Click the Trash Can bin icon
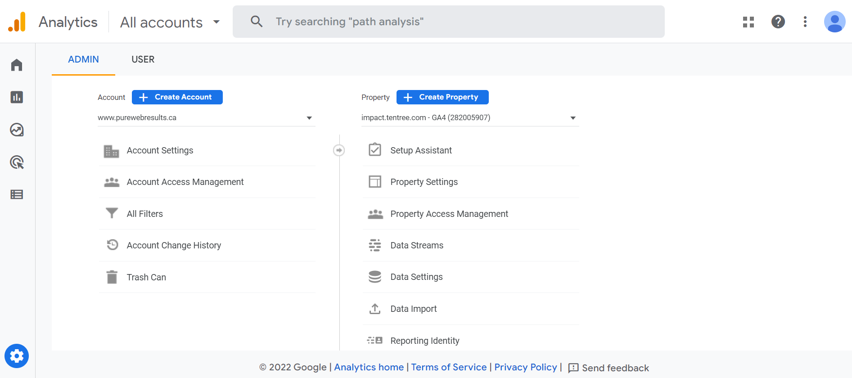The height and width of the screenshot is (378, 852). click(112, 277)
